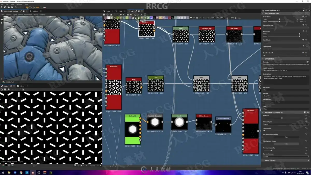Switch to the Library tab
311x175 pixels.
coord(22,86)
